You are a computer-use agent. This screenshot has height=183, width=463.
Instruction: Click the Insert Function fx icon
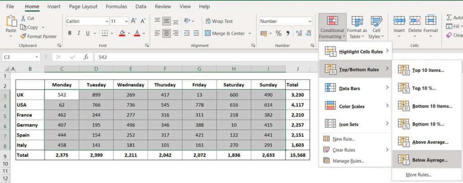[86, 57]
